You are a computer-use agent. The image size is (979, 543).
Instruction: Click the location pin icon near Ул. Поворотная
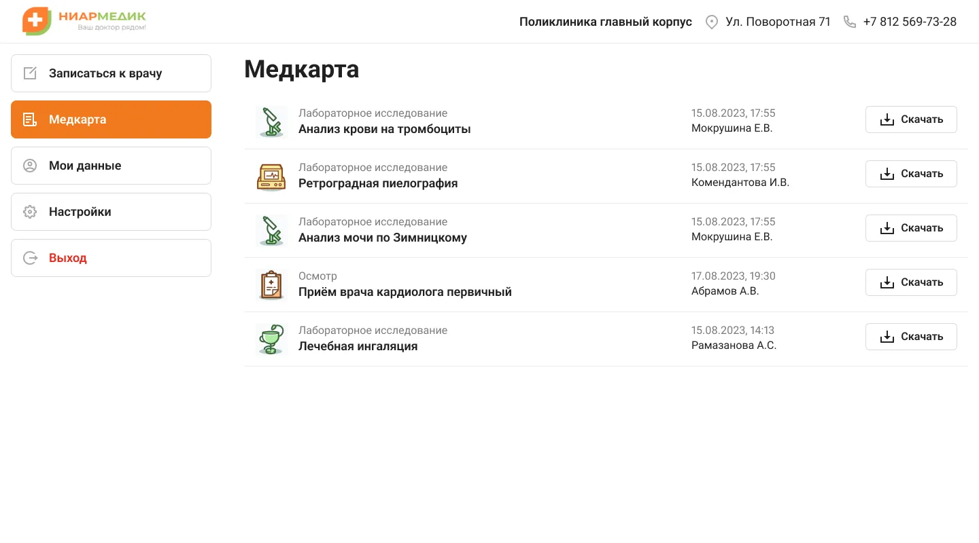(x=712, y=22)
